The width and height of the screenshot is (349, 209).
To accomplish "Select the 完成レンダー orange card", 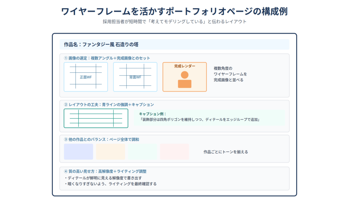I will [184, 77].
